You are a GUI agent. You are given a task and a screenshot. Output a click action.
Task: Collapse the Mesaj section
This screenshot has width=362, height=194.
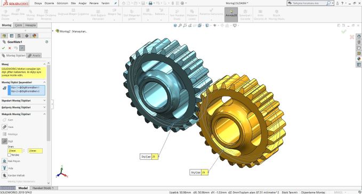44,64
